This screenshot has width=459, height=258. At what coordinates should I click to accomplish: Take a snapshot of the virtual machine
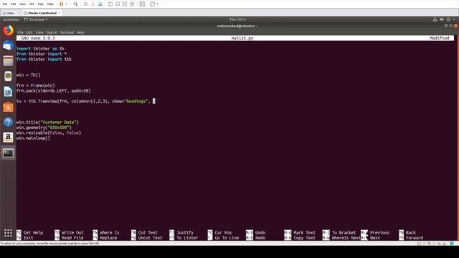tap(86, 4)
